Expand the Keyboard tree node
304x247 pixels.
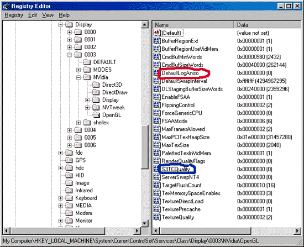tap(60, 198)
